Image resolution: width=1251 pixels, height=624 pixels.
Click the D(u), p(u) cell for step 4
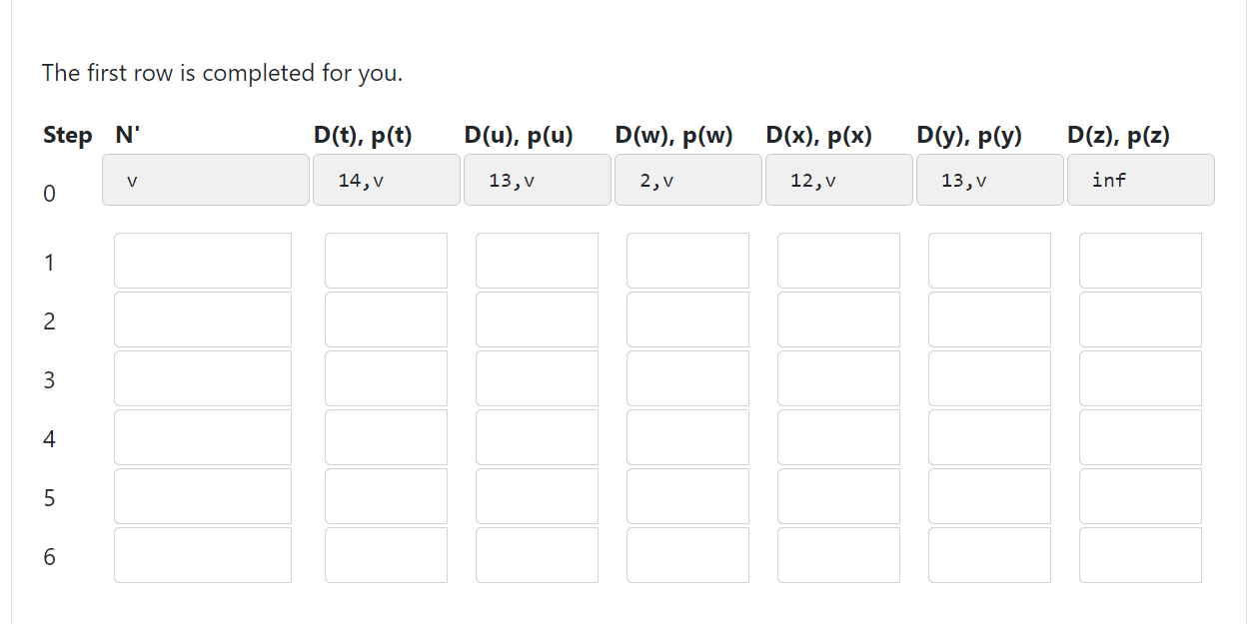click(x=537, y=437)
